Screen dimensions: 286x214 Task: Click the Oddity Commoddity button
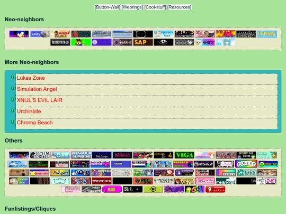[x=79, y=164]
